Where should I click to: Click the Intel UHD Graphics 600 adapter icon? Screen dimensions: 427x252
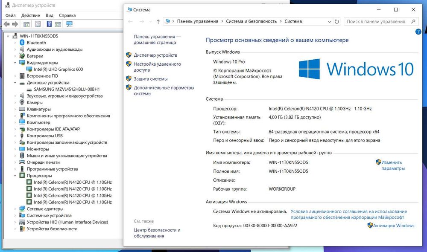[x=29, y=70]
